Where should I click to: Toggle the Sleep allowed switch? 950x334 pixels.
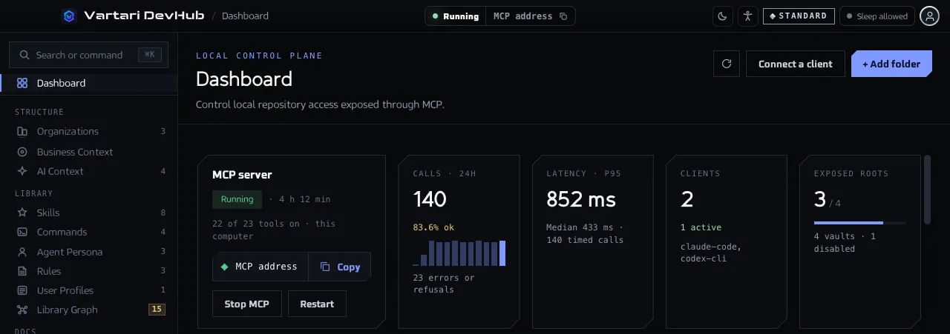coord(877,16)
